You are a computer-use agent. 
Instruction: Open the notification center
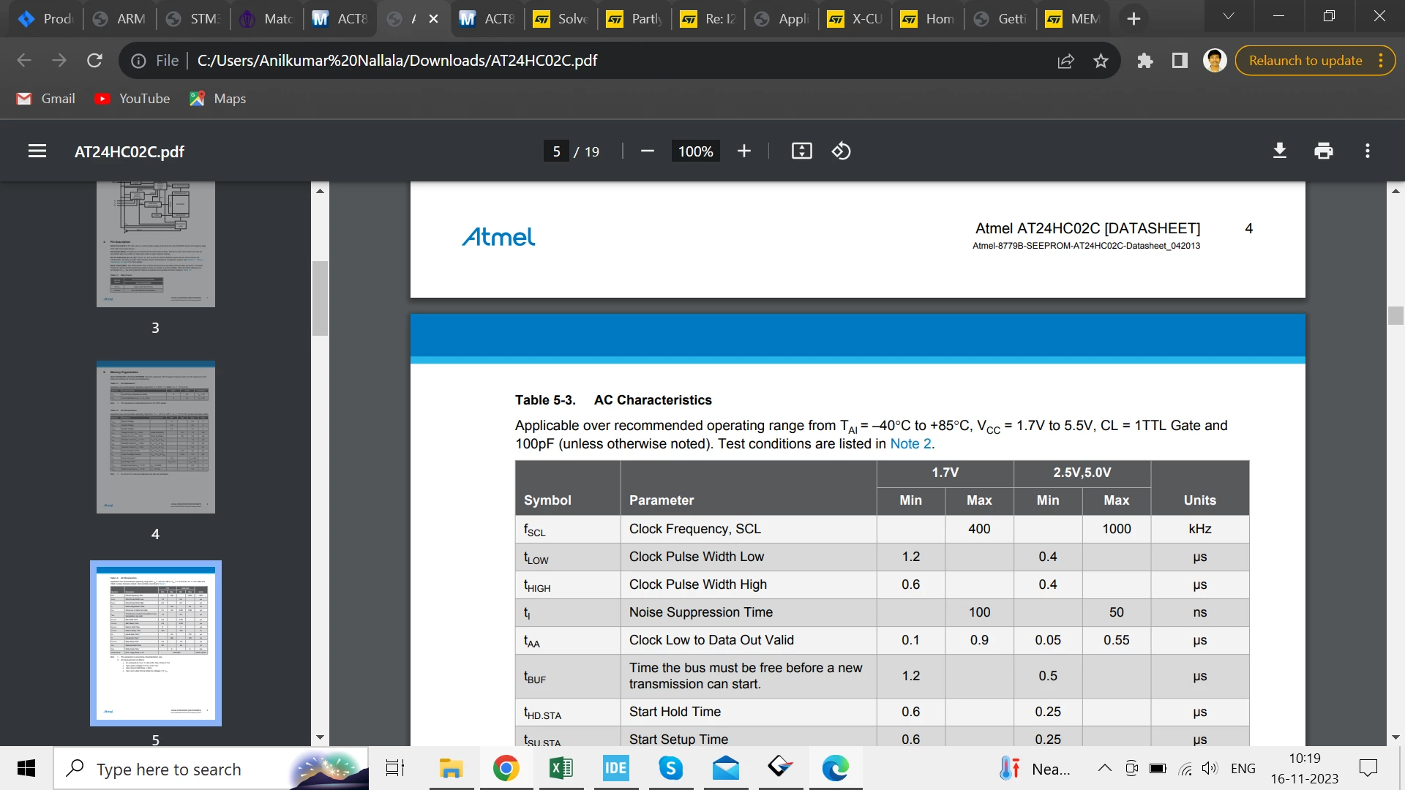(x=1368, y=769)
